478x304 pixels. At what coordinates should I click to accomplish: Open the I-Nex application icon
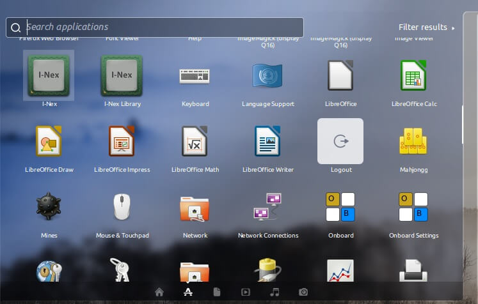point(49,75)
